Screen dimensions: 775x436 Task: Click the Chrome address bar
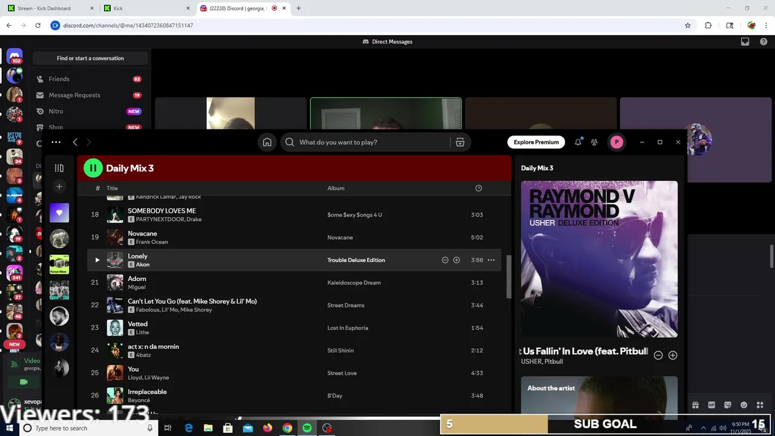click(369, 25)
